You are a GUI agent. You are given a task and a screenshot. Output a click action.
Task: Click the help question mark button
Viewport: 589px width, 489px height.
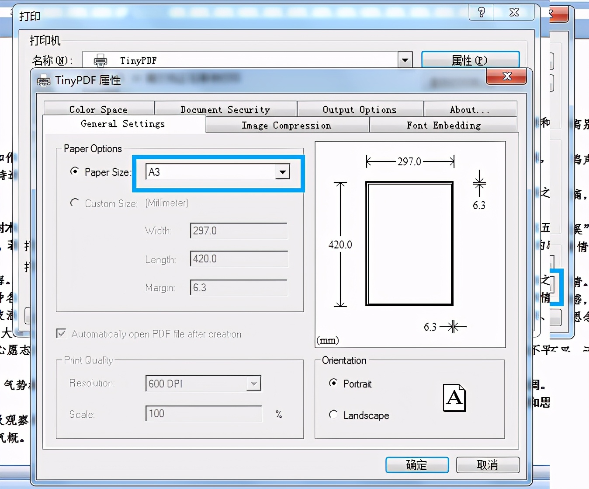pos(481,13)
